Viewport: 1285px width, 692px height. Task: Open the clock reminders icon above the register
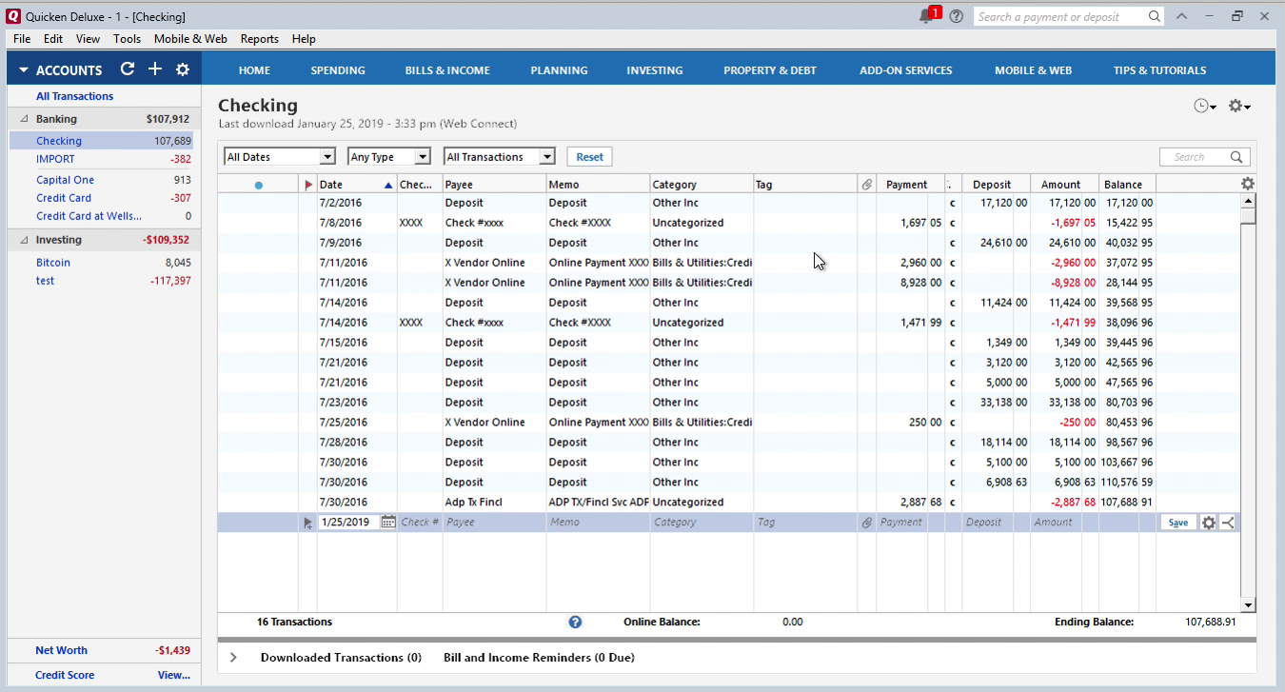click(1205, 106)
